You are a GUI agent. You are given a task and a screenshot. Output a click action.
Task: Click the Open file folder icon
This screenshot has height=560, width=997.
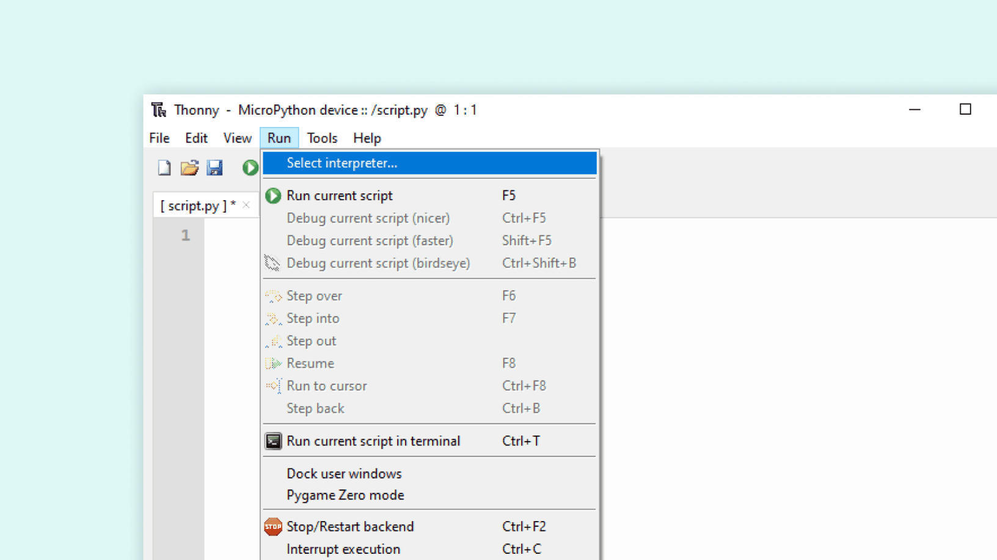click(x=189, y=168)
